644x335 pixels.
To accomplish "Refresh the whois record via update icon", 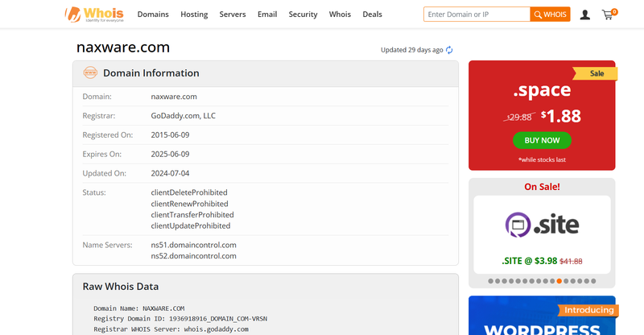I will (x=449, y=50).
